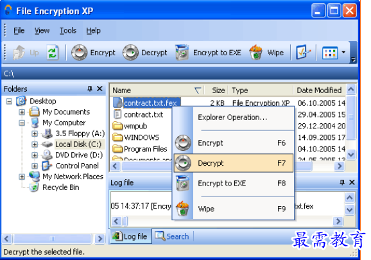Viewport: 371px width, 260px height.
Task: Select the wmpub folder
Action: (135, 126)
